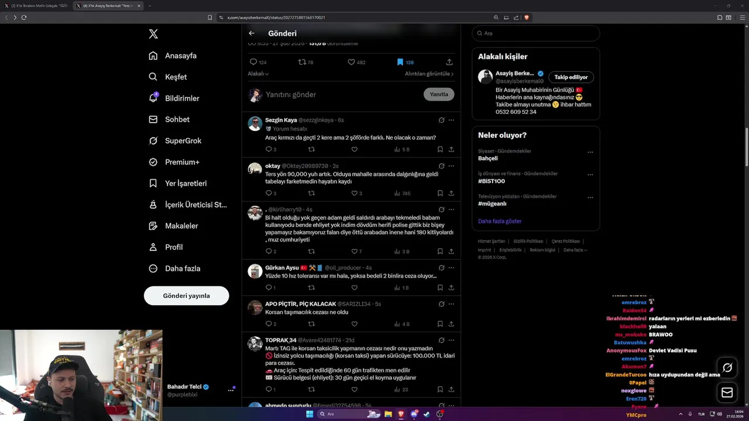
Task: Open floating Grok button
Action: click(727, 368)
